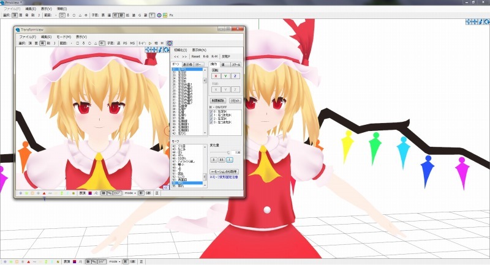Click 制限解除 button in TransformView
490x265 pixels.
point(218,100)
